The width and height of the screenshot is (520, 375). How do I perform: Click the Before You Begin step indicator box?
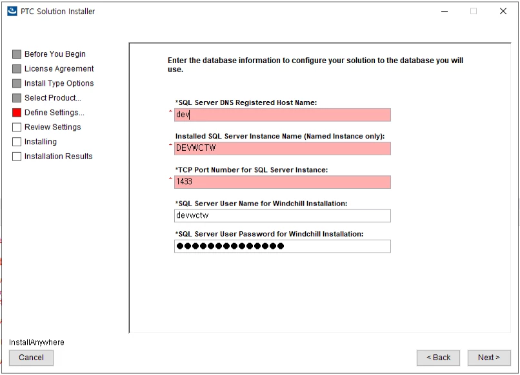17,54
